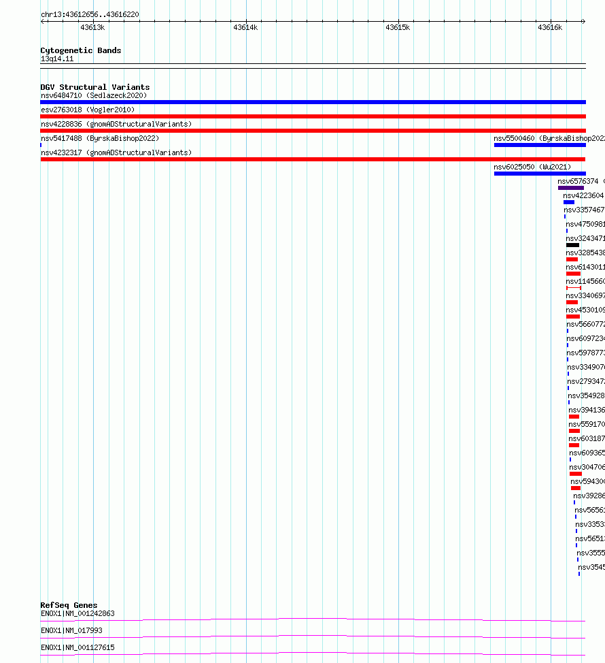Open nsv5417488 (ByrskaBishop2022) label

100,138
